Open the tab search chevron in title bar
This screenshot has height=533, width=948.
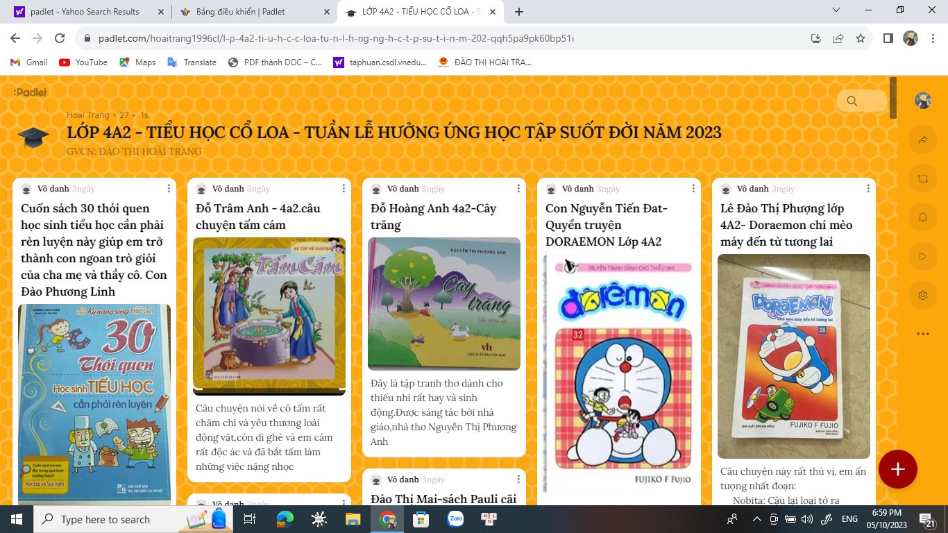point(836,10)
